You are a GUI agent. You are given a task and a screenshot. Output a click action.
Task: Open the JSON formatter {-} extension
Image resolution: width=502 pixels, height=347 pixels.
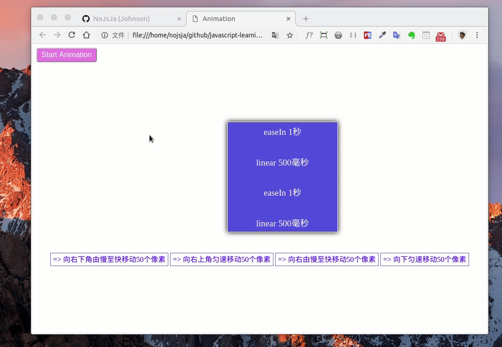tap(353, 35)
